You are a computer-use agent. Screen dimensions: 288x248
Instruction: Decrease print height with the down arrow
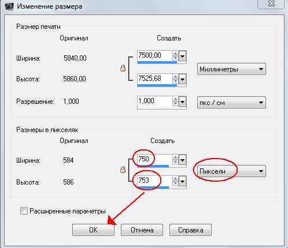[x=175, y=81]
